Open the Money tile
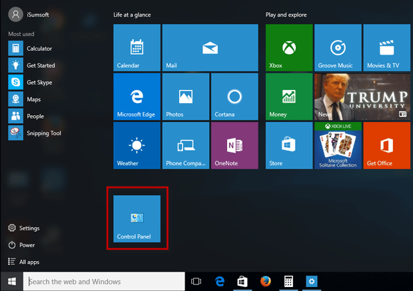413x291 pixels. point(289,97)
